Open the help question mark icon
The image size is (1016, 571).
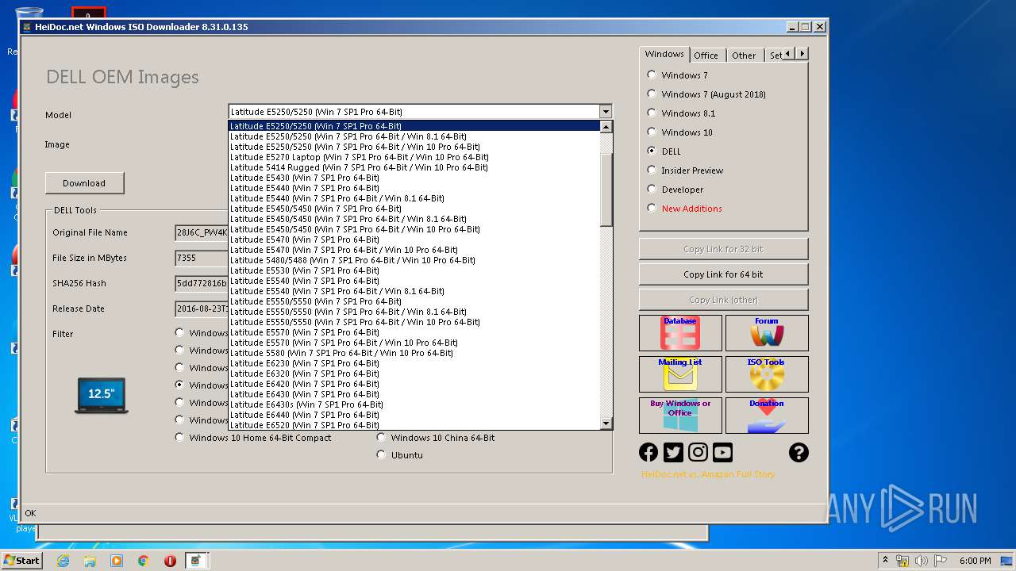click(799, 452)
